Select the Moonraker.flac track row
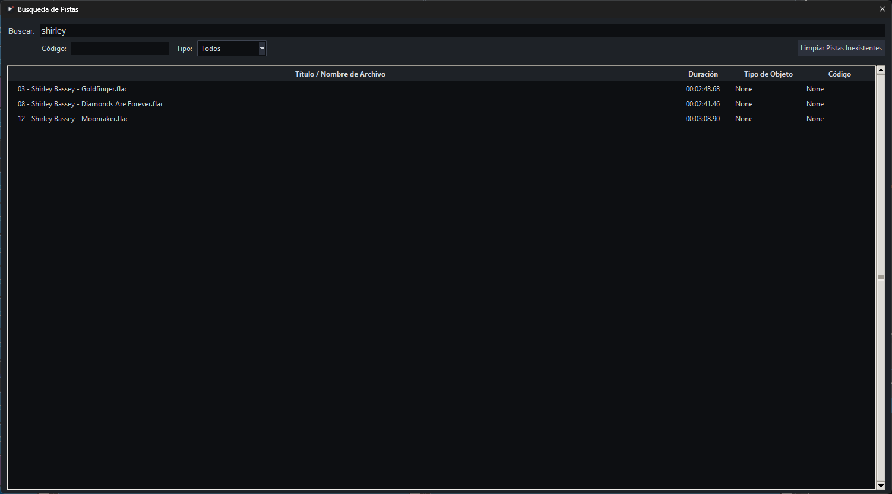Viewport: 892px width, 494px height. 441,119
